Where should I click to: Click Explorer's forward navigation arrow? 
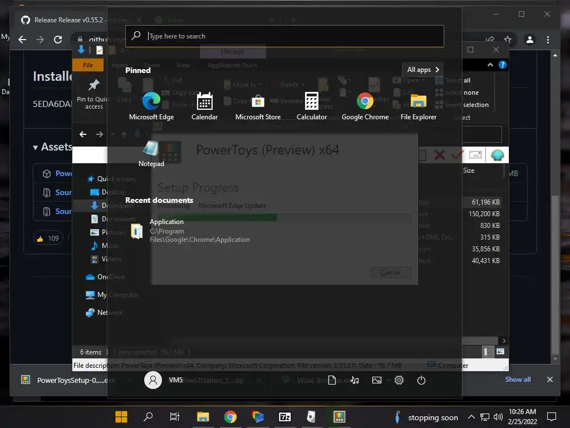(99, 134)
